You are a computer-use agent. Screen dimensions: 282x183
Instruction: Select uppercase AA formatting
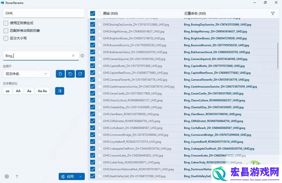18,91
